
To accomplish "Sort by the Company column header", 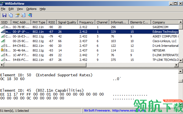I will pyautogui.click(x=165, y=22).
